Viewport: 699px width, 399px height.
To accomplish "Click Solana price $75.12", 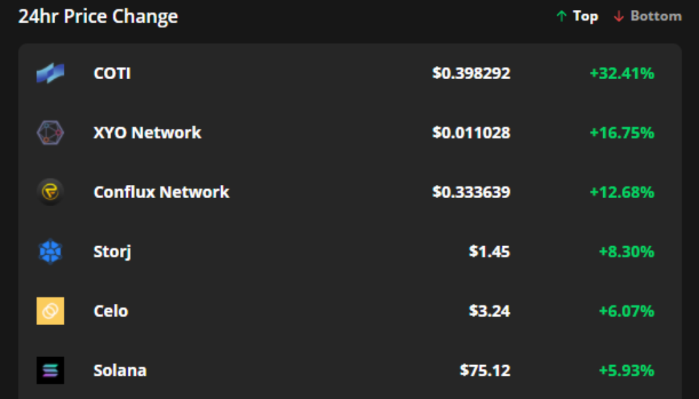I will 485,370.
